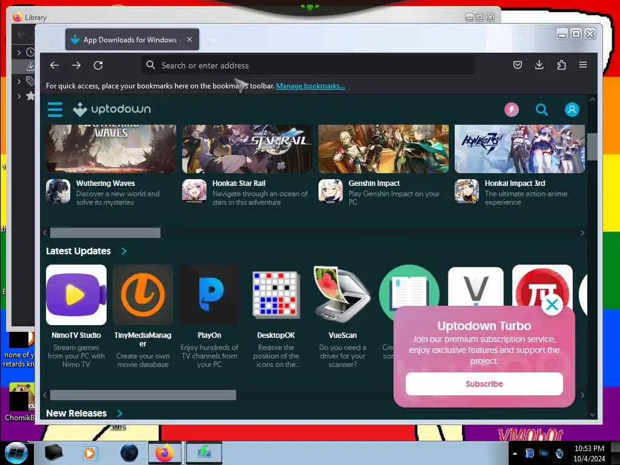620x465 pixels.
Task: Reload the page with the refresh icon
Action: coord(98,65)
